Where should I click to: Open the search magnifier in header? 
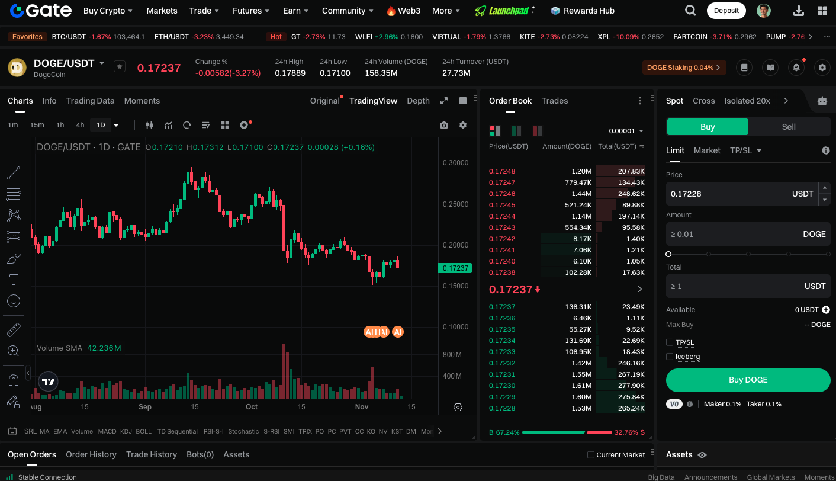[x=690, y=10]
